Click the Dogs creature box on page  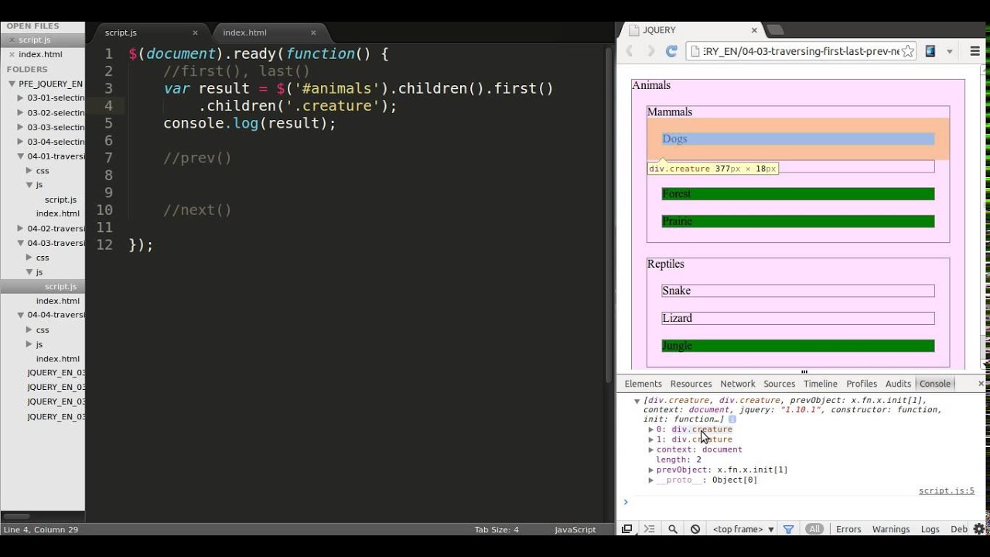(797, 139)
